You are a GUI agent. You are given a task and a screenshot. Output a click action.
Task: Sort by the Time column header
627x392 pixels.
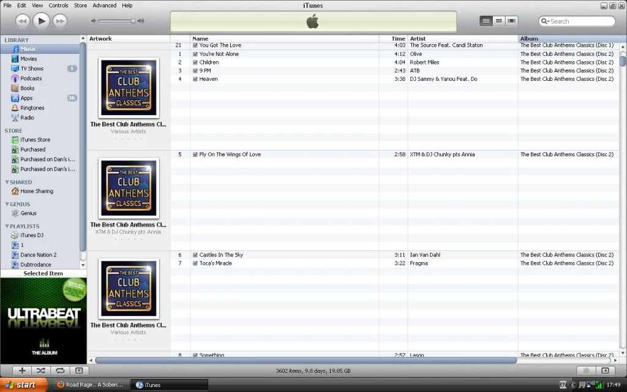point(393,39)
